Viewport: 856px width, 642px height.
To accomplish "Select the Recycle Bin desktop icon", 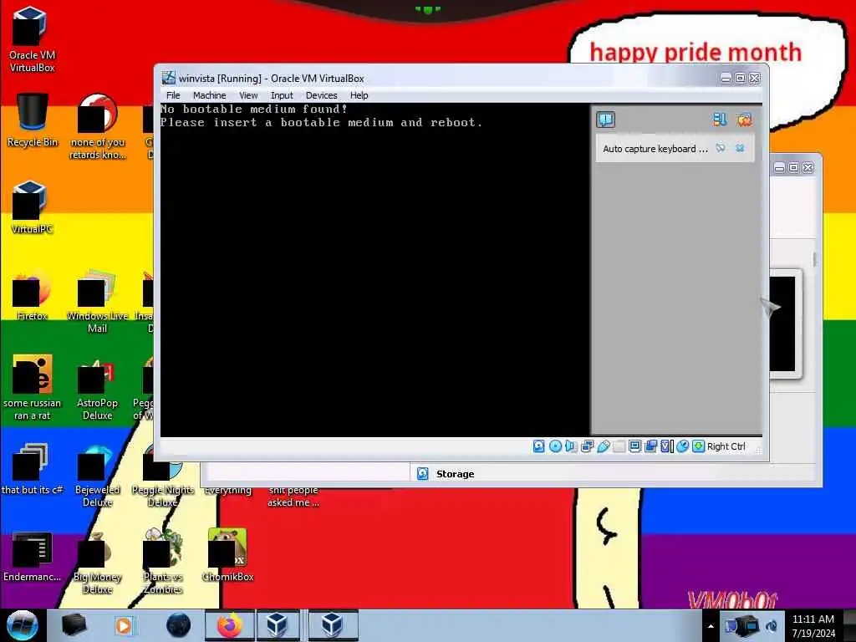I will [x=32, y=120].
